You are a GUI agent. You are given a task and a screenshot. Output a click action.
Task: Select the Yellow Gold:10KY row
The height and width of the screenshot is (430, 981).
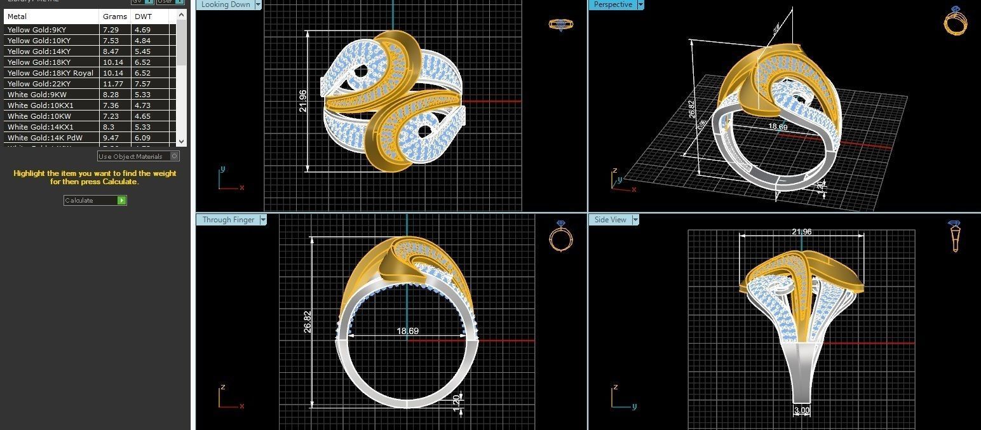[x=90, y=40]
